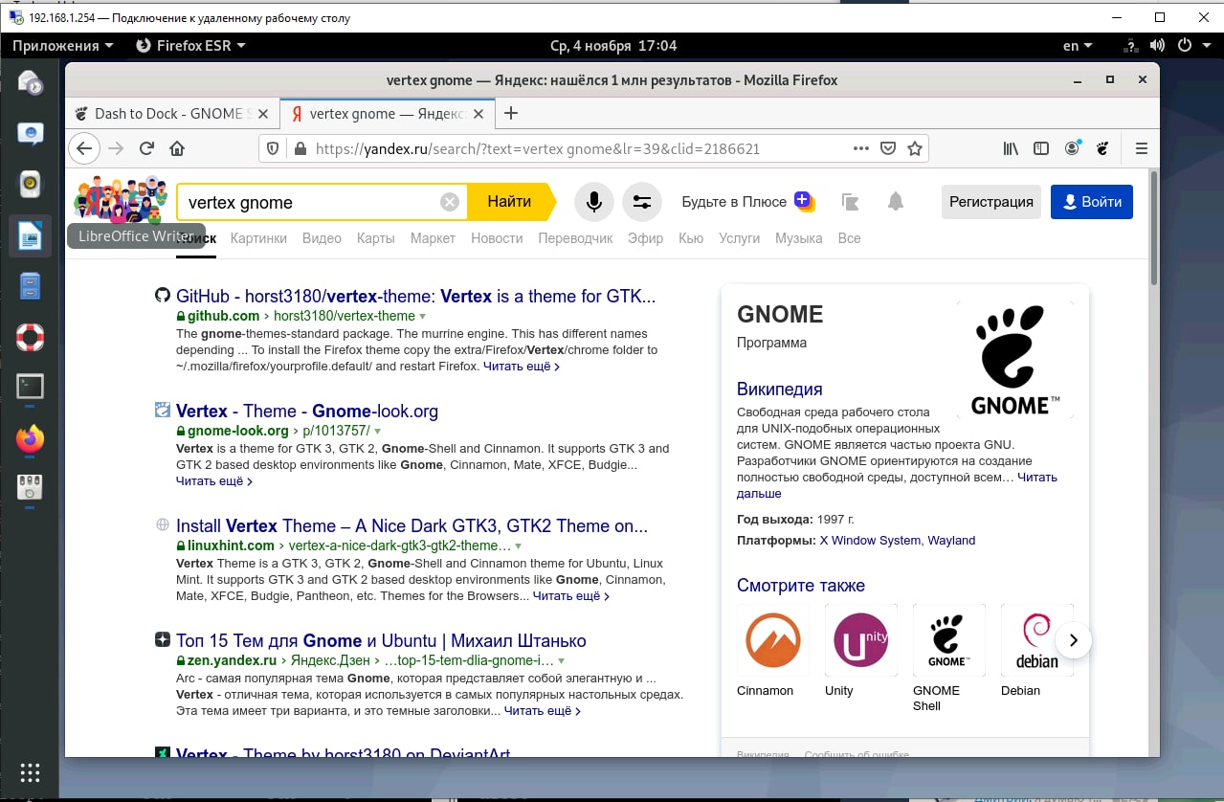1224x802 pixels.
Task: Select the Карты search tab
Action: click(376, 238)
